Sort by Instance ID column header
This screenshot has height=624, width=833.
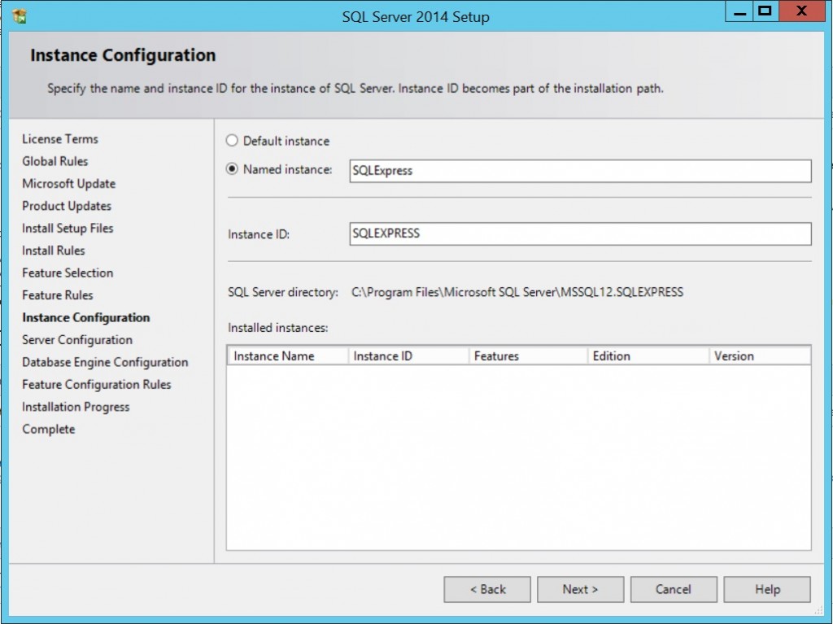pyautogui.click(x=408, y=356)
